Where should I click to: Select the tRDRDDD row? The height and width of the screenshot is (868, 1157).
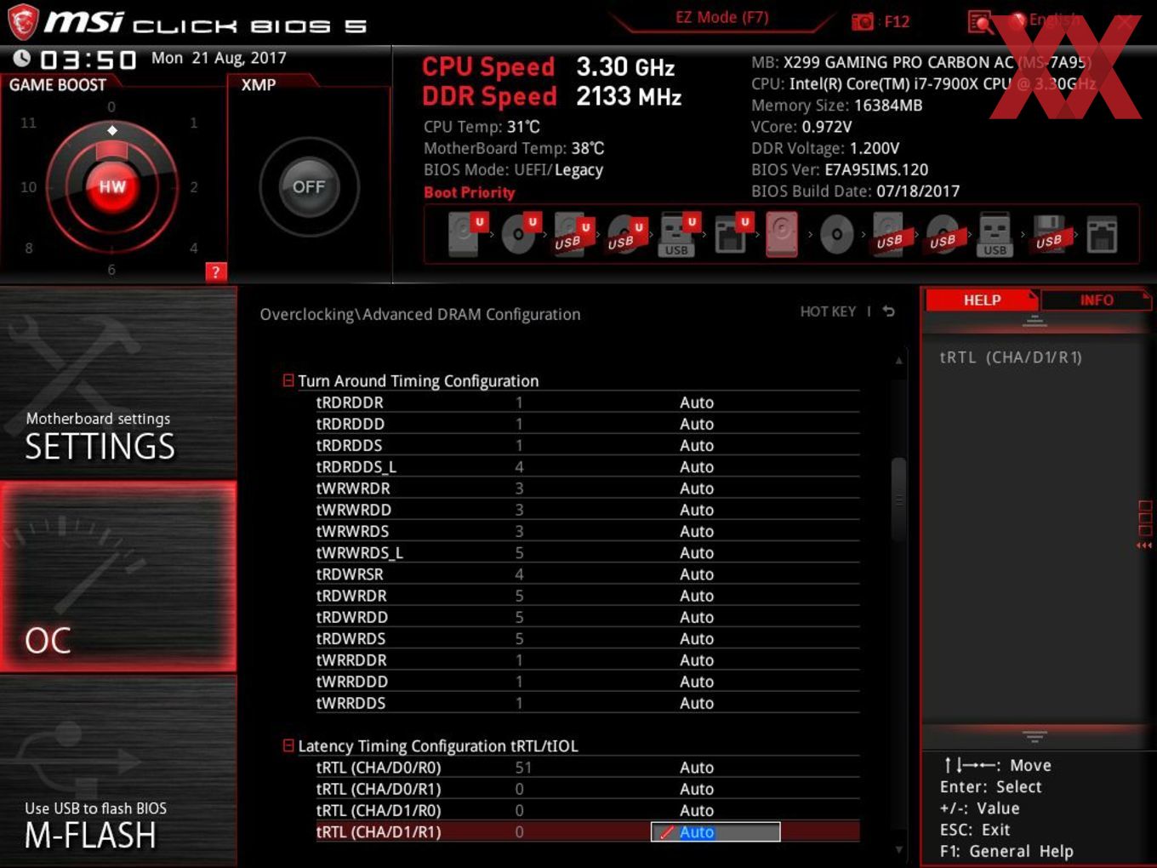[x=587, y=424]
